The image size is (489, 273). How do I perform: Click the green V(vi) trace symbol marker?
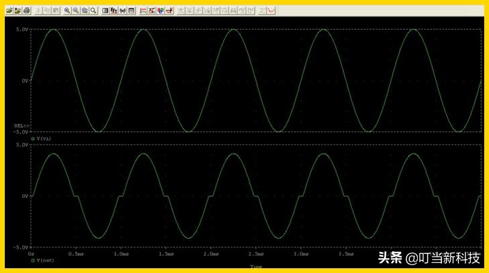click(x=33, y=138)
